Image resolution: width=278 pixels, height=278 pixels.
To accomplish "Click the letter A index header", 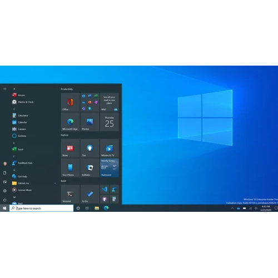I will [14, 89].
